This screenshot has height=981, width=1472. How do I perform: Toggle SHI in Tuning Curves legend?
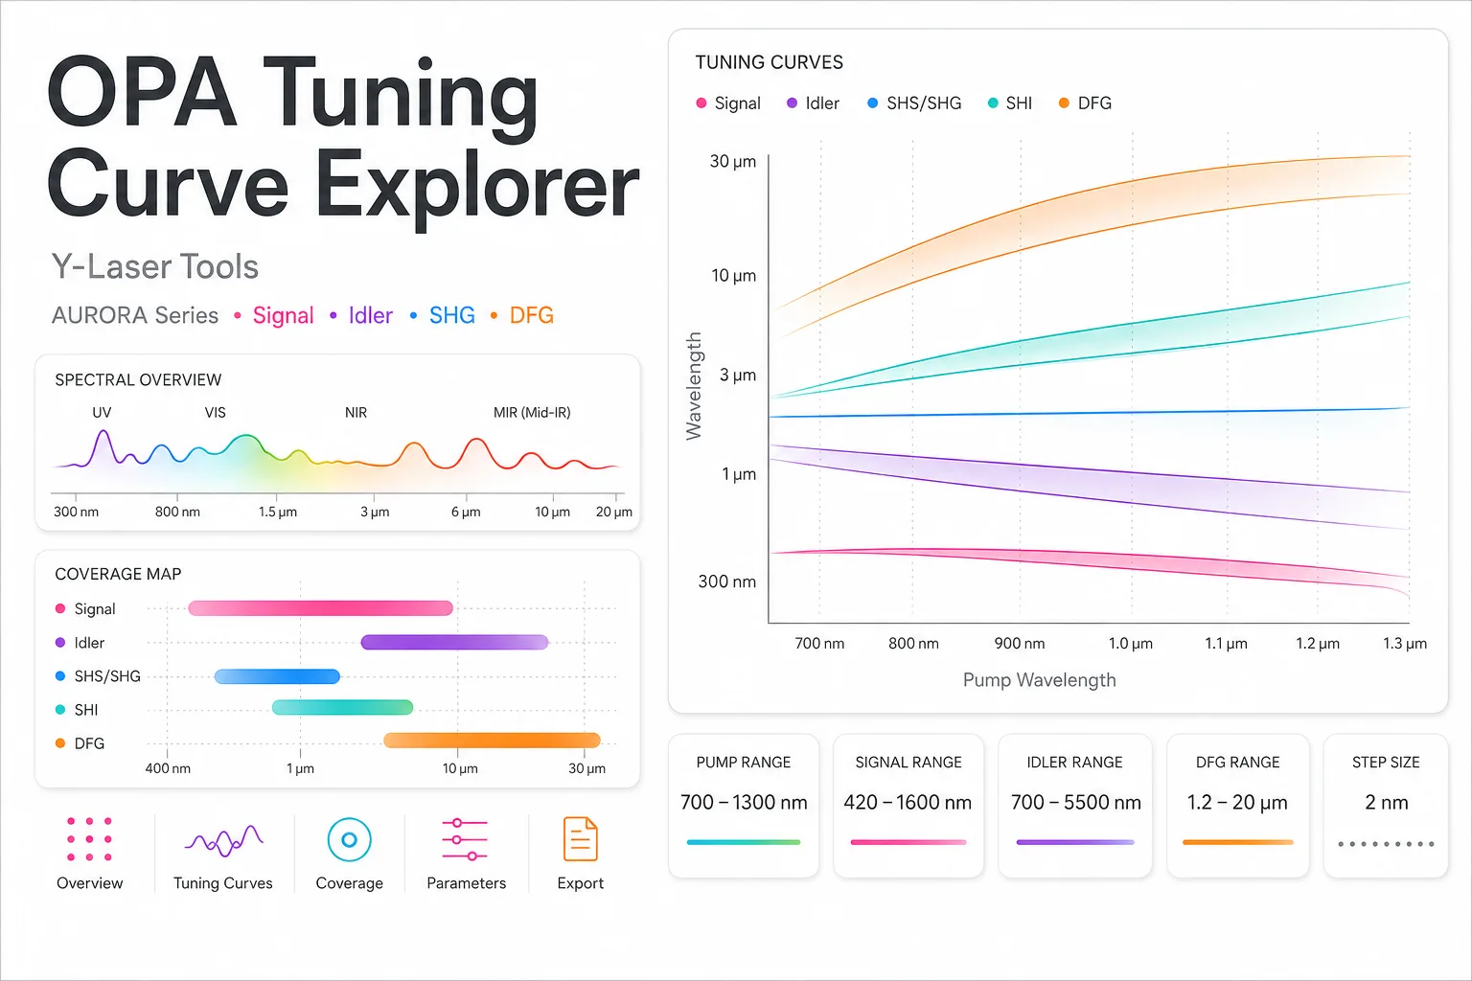click(1010, 103)
